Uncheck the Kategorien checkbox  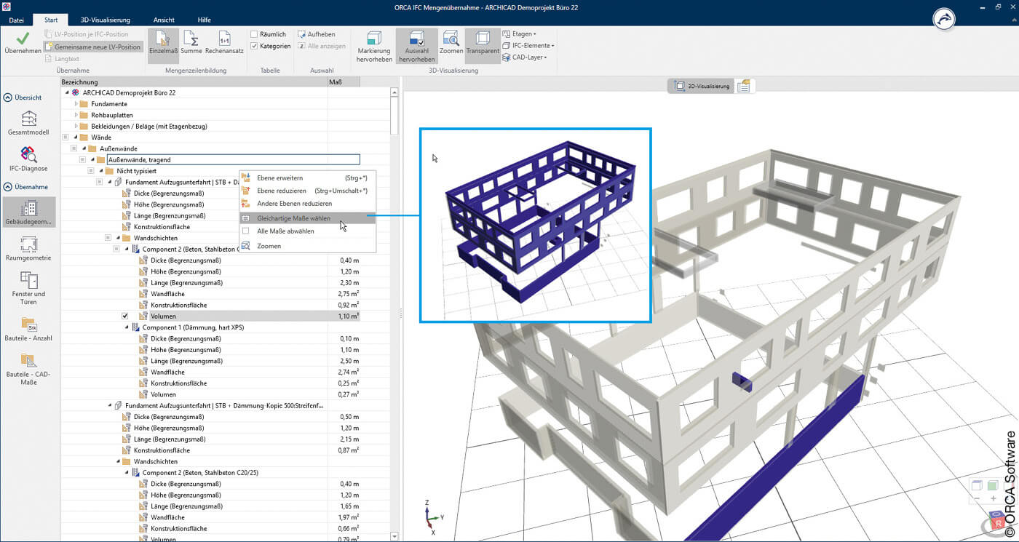254,46
